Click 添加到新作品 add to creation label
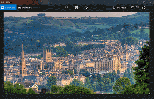Image resolution: width=154 pixels, height=99 pixels. click(27, 8)
